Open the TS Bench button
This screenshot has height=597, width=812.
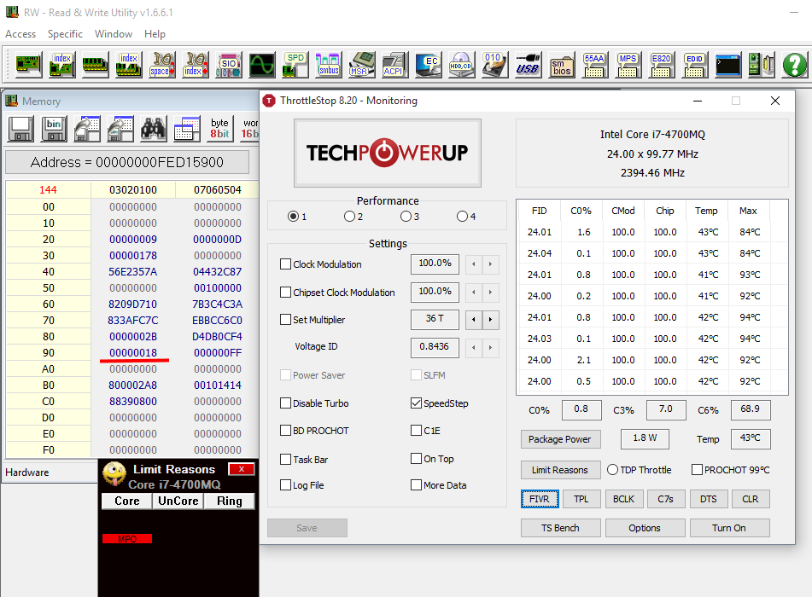click(559, 528)
